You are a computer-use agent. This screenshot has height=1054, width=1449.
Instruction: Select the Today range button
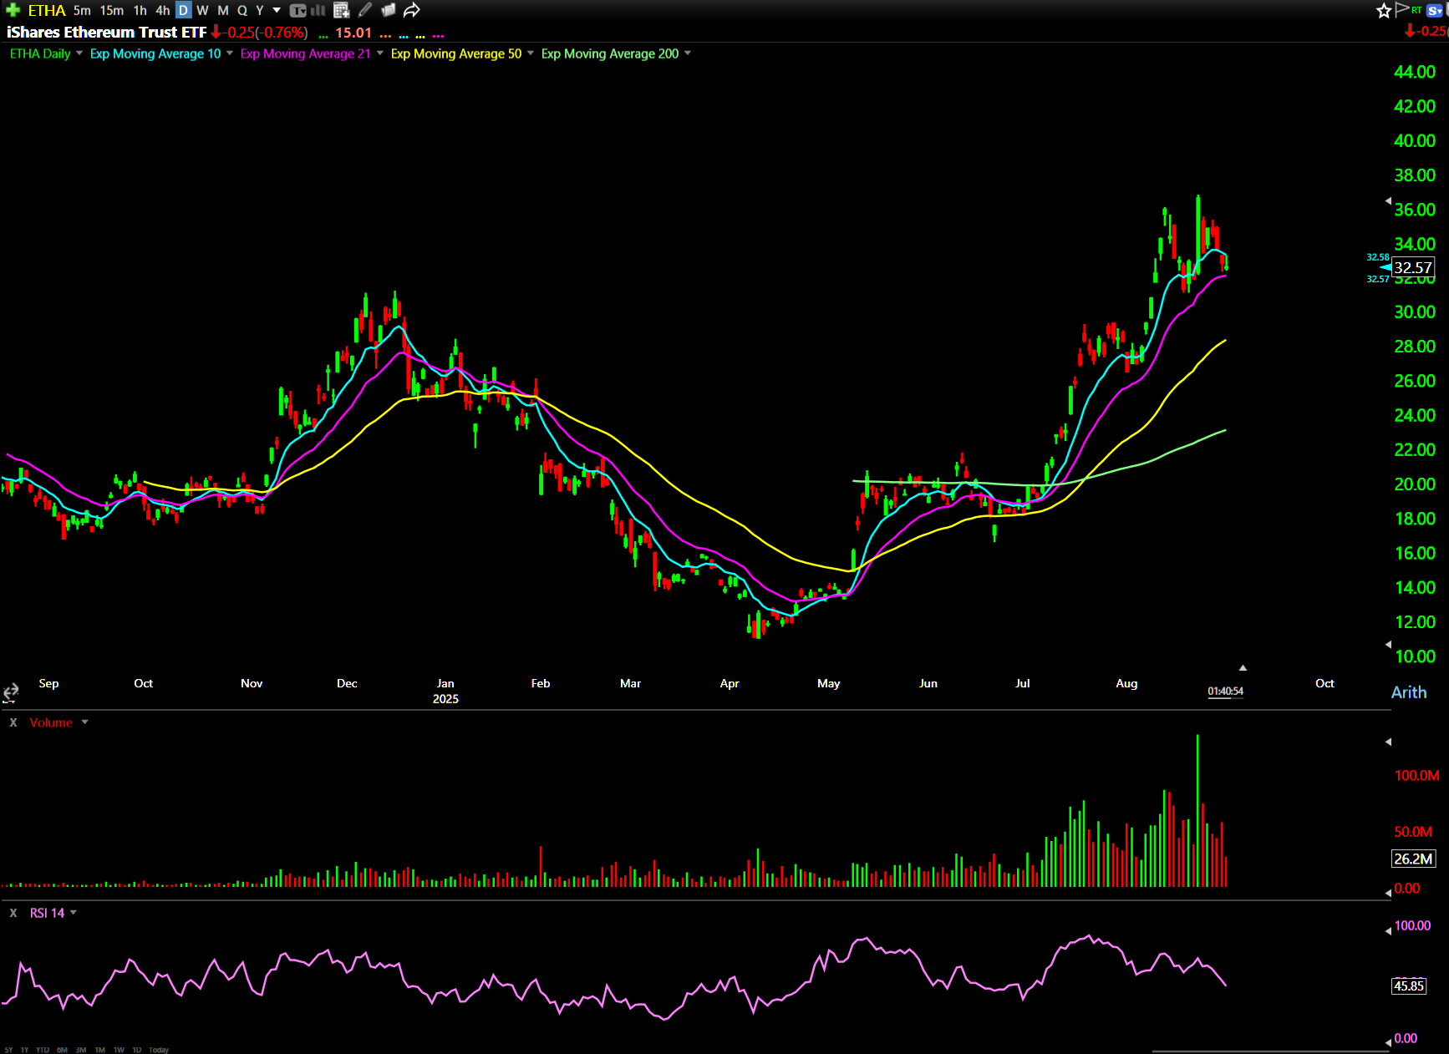coord(159,1050)
